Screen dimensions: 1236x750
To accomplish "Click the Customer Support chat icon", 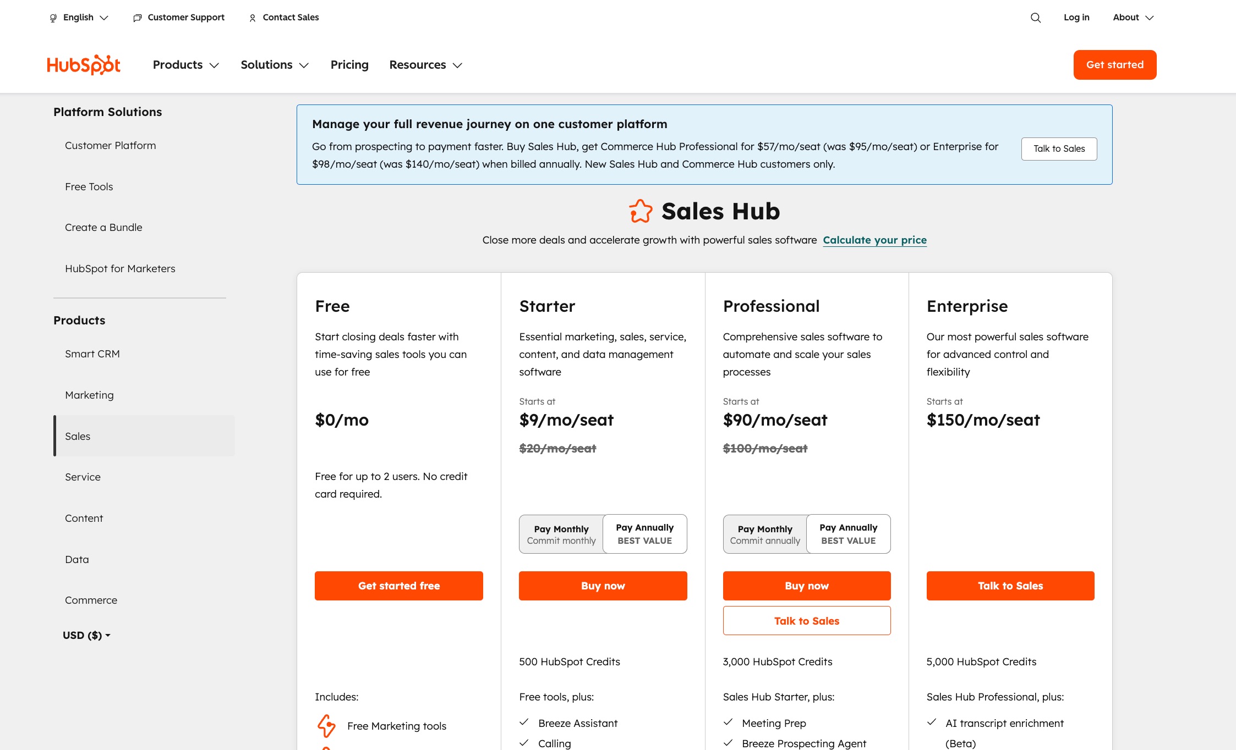I will tap(137, 17).
